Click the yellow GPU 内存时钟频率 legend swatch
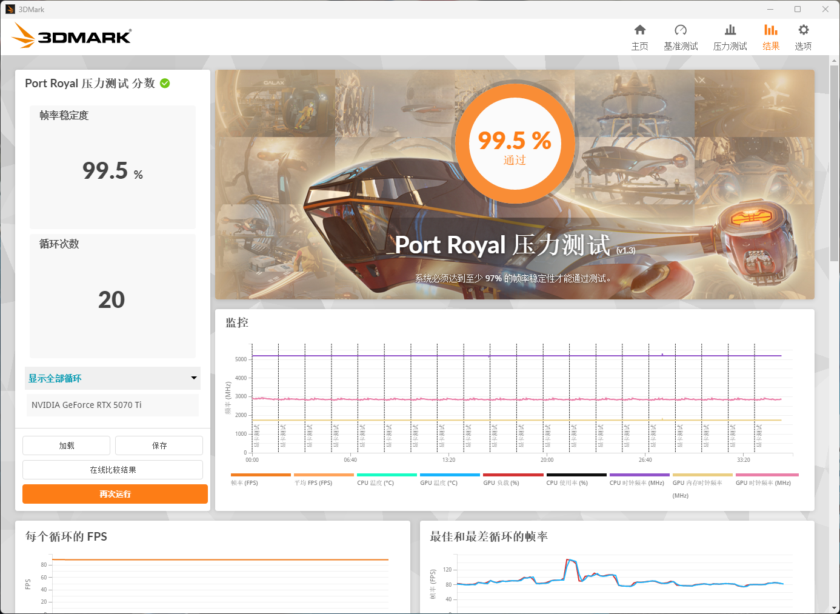840x614 pixels. pos(702,475)
